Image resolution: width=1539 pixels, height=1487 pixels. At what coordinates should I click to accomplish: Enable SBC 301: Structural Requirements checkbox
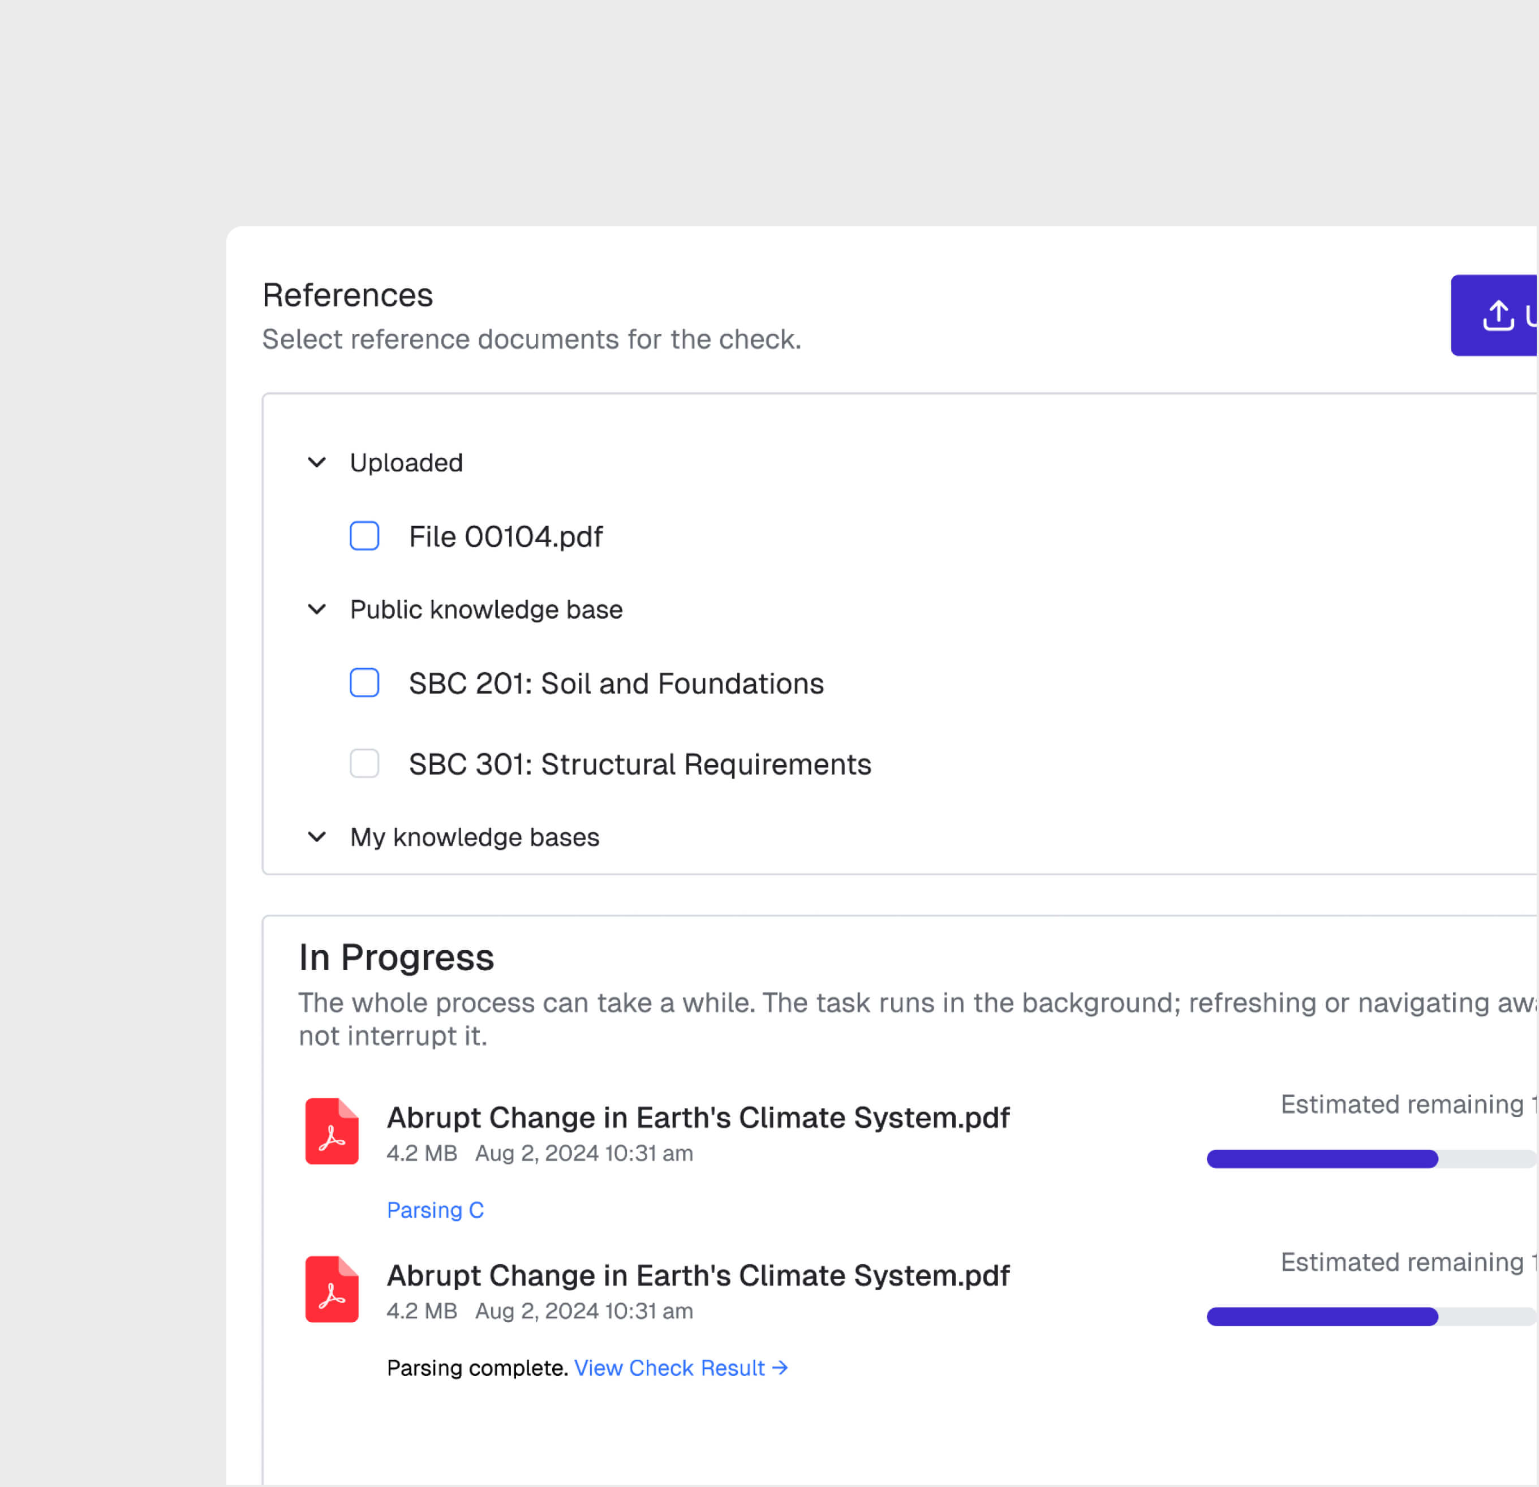coord(364,764)
